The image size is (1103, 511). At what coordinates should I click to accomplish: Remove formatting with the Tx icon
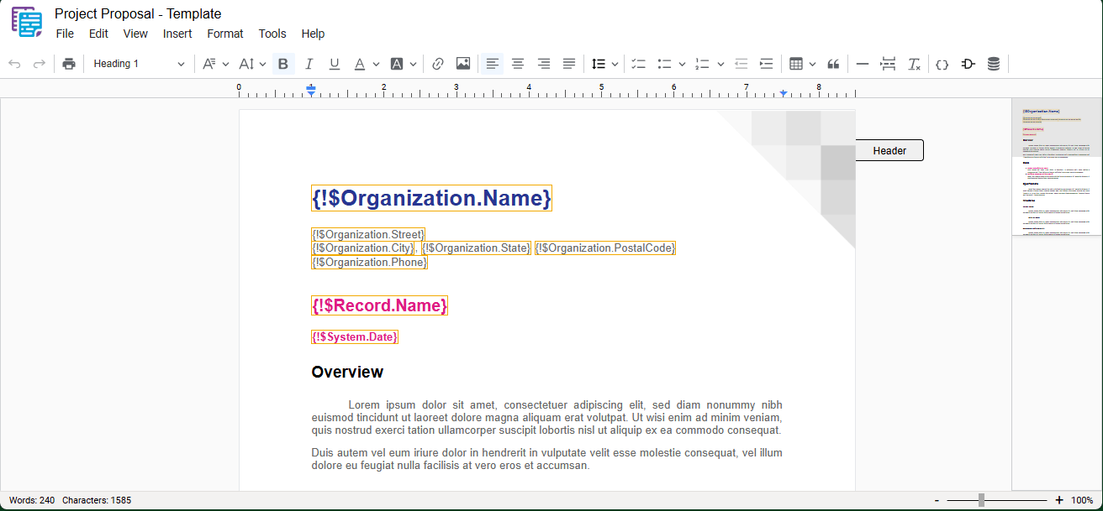pyautogui.click(x=914, y=64)
